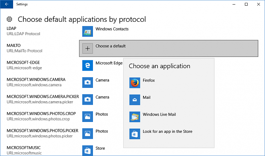Click the Microsoft Edge app icon
This screenshot has height=156, width=265.
coord(88,65)
